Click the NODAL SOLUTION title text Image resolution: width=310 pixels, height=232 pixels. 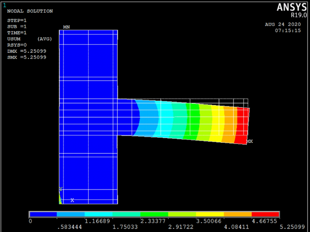30,11
